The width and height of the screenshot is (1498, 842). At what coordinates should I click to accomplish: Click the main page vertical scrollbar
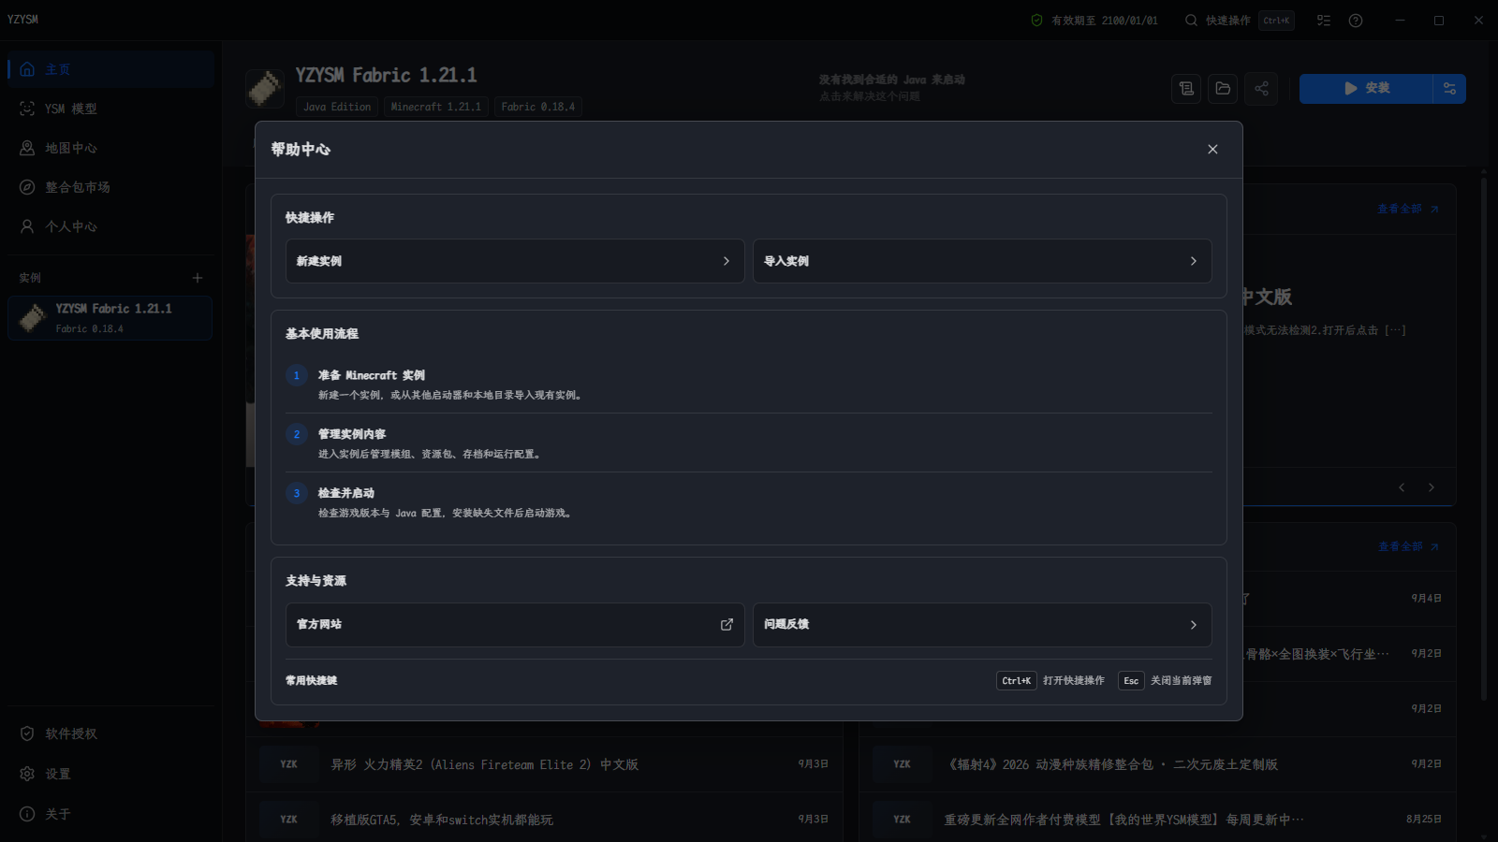[1484, 437]
